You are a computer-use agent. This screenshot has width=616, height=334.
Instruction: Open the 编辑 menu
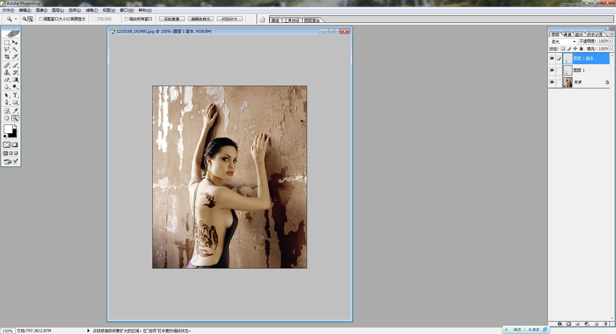(25, 10)
